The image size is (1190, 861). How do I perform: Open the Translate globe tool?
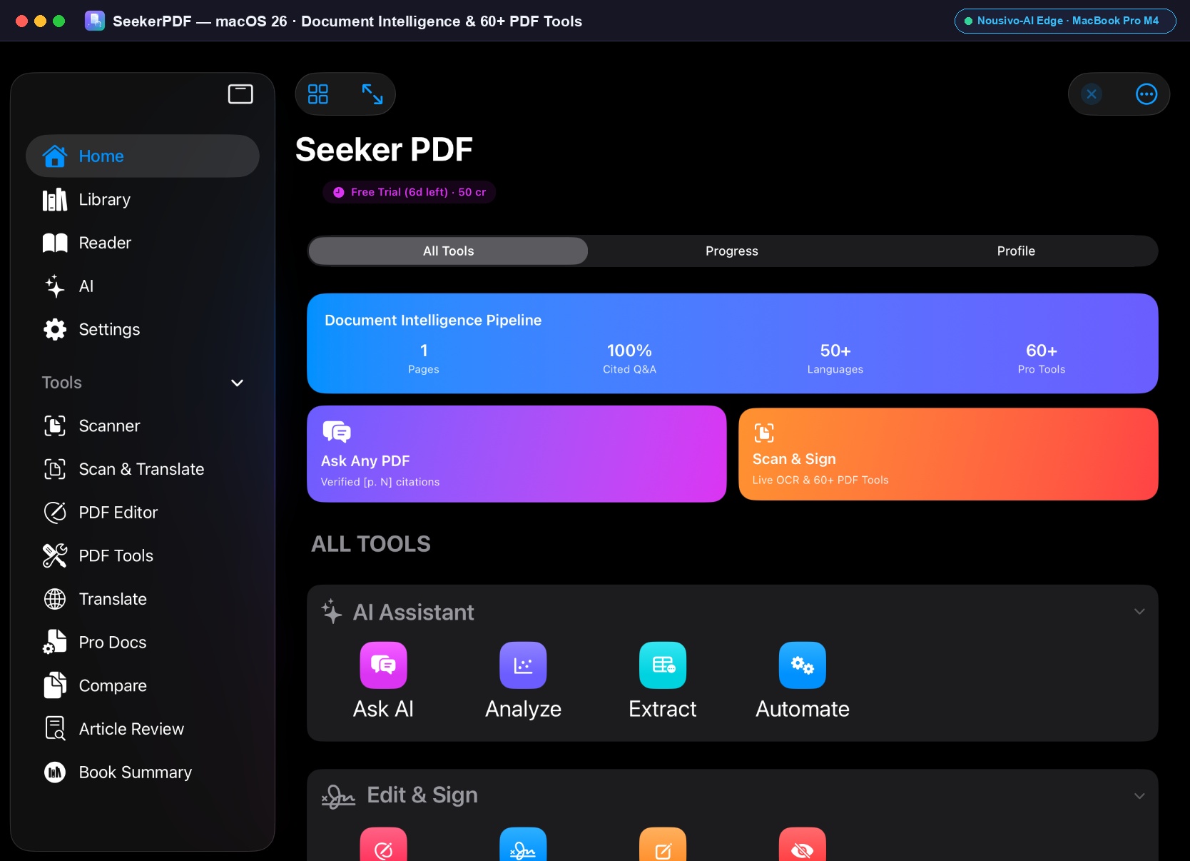tap(143, 599)
